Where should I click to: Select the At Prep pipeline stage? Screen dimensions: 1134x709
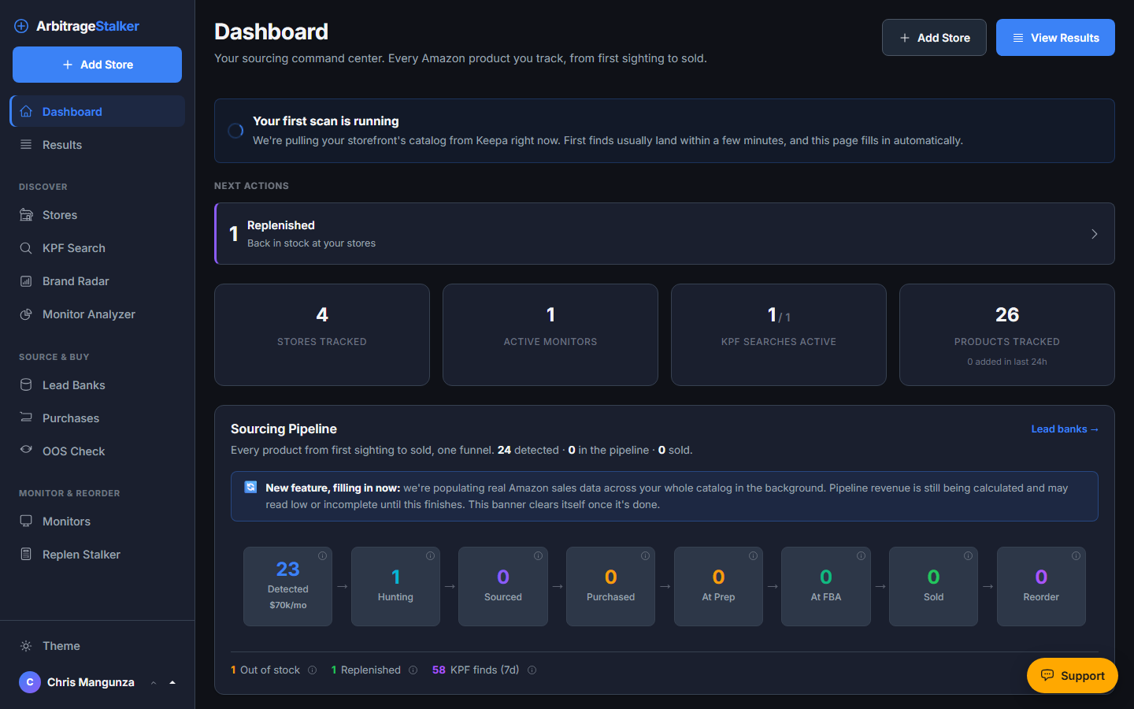[718, 587]
